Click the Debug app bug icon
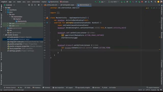Image resolution: width=163 pixels, height=92 pixels. (130, 2)
